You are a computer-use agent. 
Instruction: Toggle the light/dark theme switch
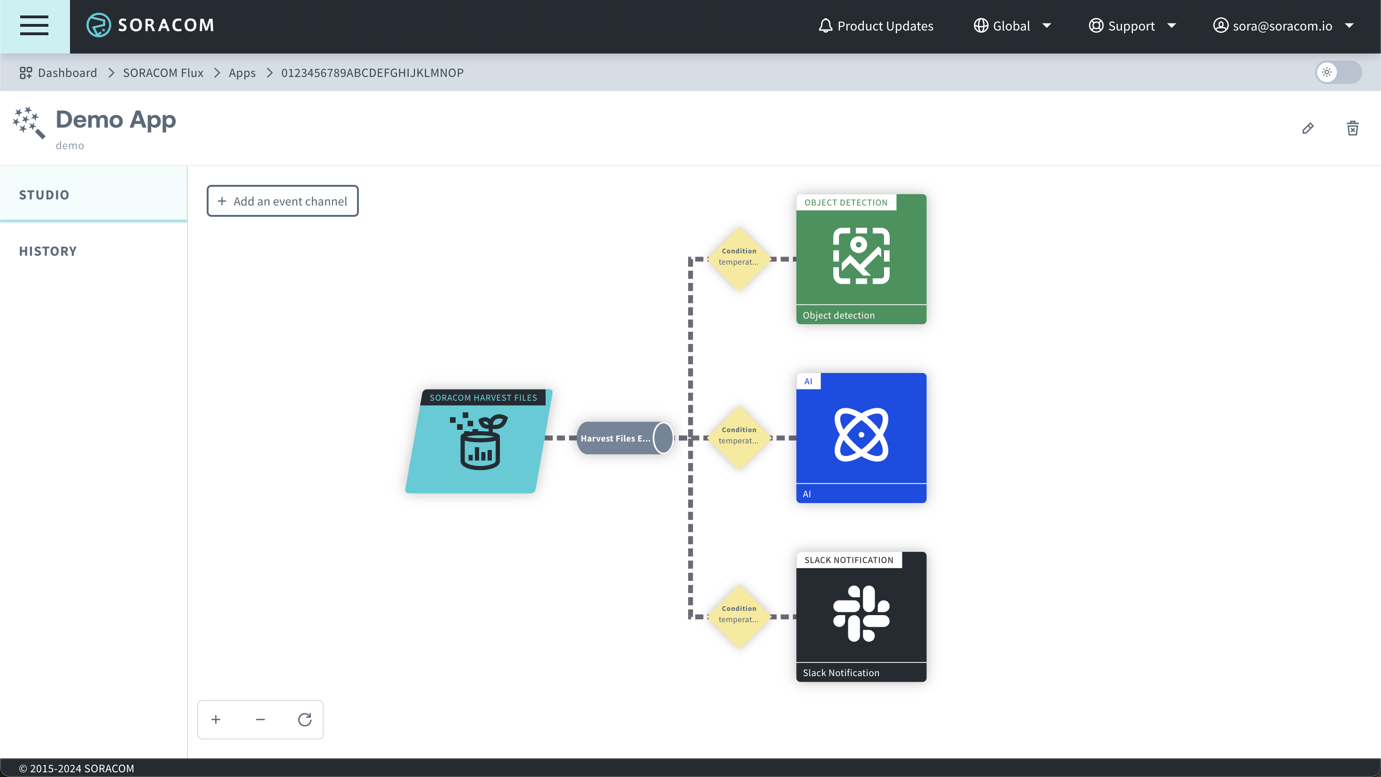click(x=1338, y=72)
